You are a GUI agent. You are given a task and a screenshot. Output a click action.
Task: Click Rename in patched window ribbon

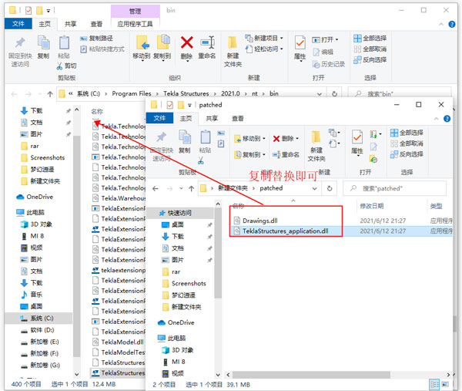pyautogui.click(x=286, y=154)
